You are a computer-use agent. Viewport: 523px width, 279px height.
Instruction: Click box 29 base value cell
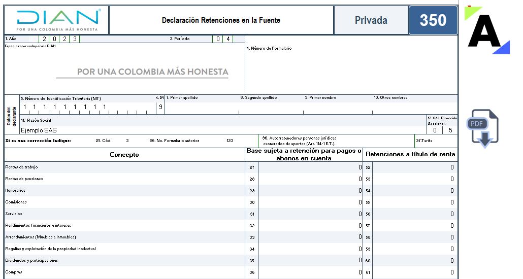click(x=311, y=191)
